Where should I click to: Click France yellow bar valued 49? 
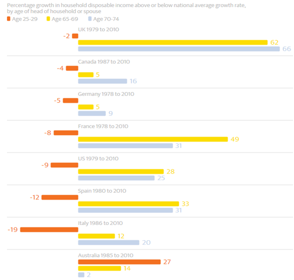coord(153,139)
